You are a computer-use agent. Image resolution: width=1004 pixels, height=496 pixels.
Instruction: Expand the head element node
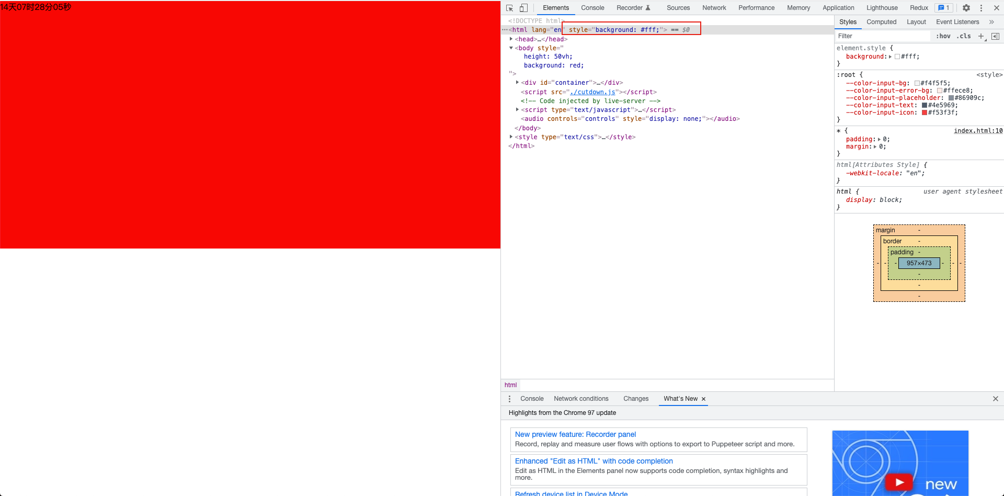[511, 39]
